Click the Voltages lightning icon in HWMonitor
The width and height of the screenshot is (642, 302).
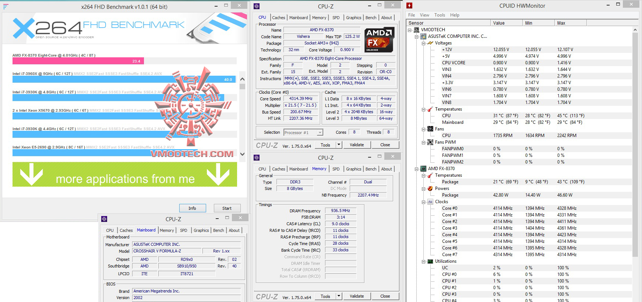430,43
